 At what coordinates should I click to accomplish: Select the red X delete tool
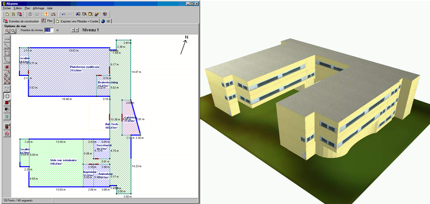7,67
